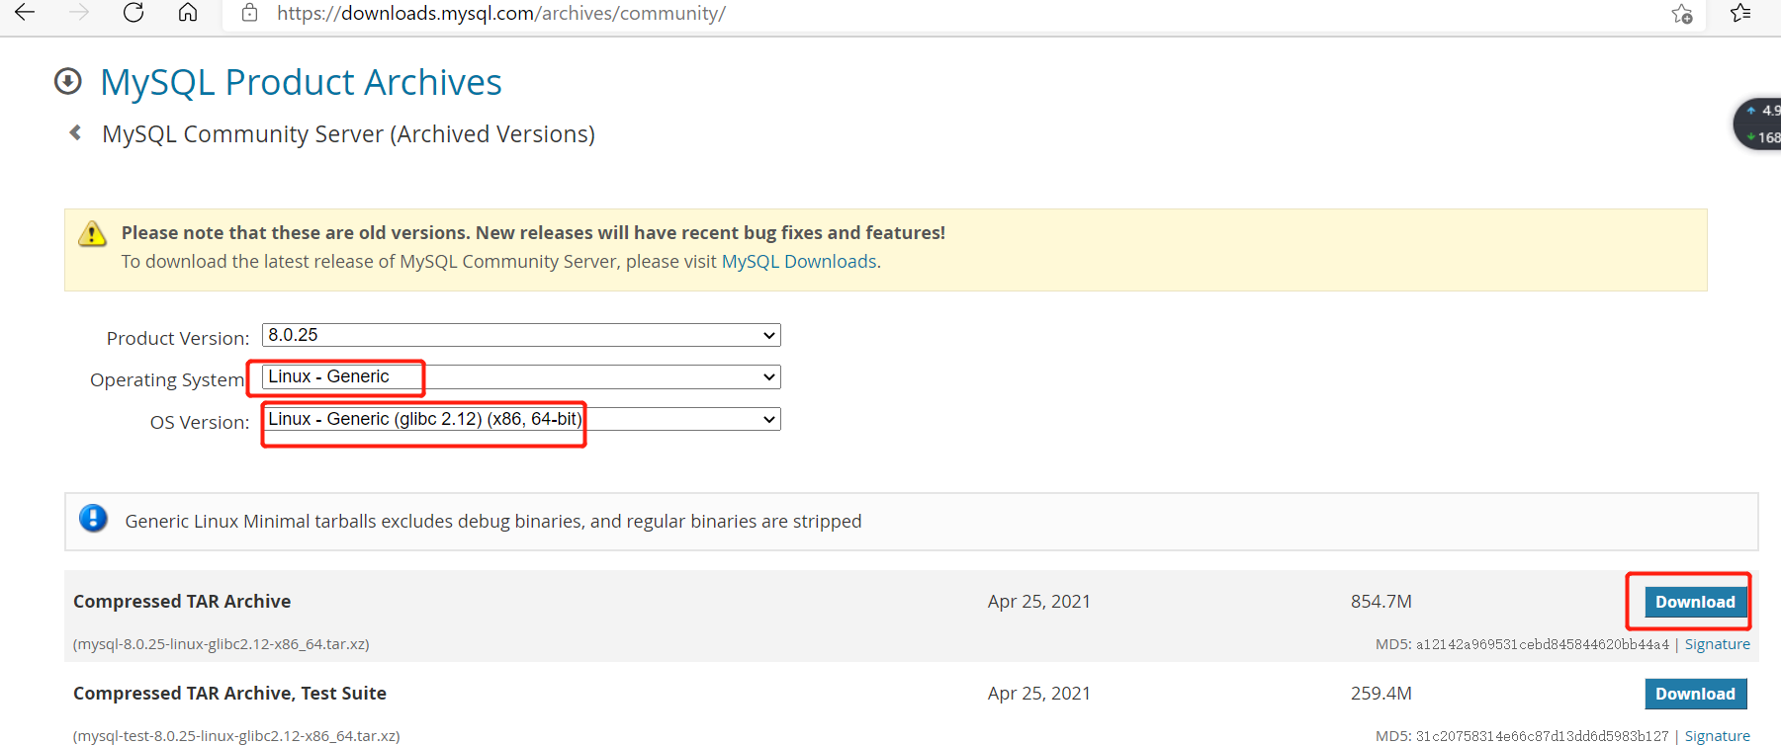Open the Product Version 8.0.25 dropdown
1781x745 pixels.
(x=521, y=335)
